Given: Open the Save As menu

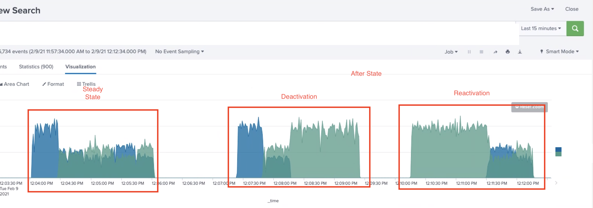Looking at the screenshot, I should click(542, 9).
